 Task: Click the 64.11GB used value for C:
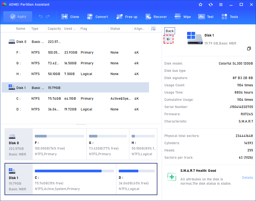click(70, 99)
